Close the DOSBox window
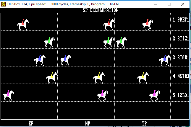191x127 pixels. (183, 4)
